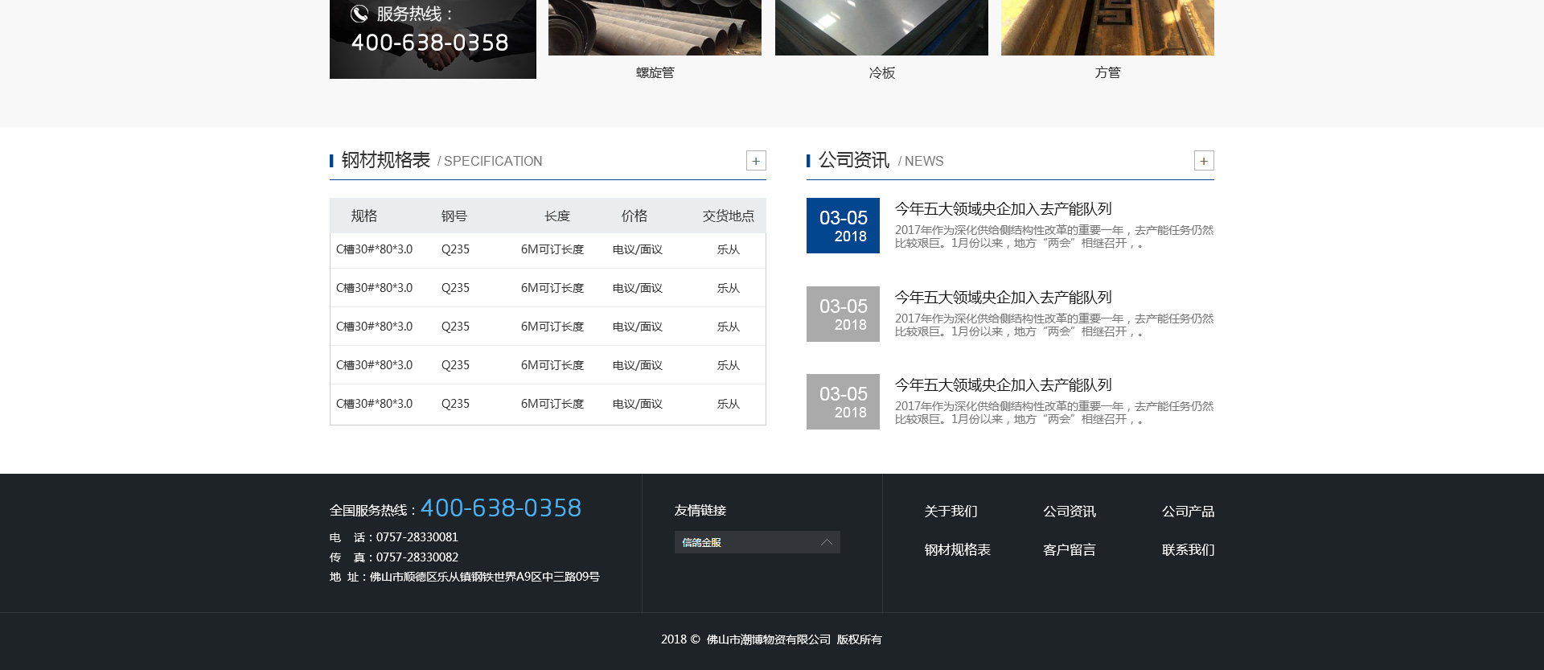Viewport: 1544px width, 670px height.
Task: Select first row of specification table
Action: [x=547, y=249]
